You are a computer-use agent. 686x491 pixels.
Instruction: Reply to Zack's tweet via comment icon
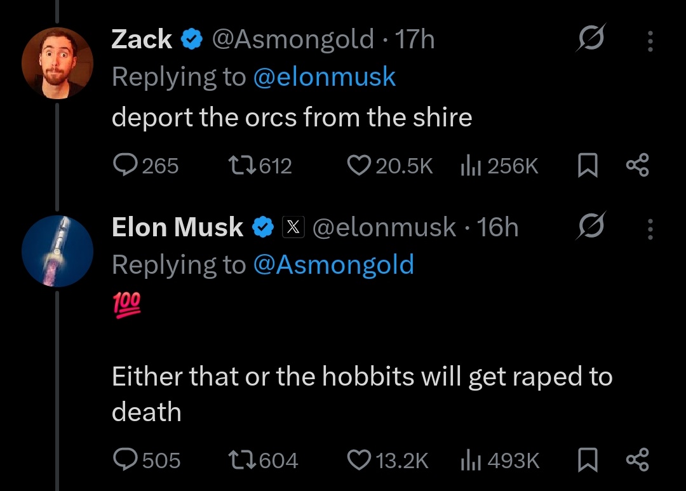(x=124, y=166)
